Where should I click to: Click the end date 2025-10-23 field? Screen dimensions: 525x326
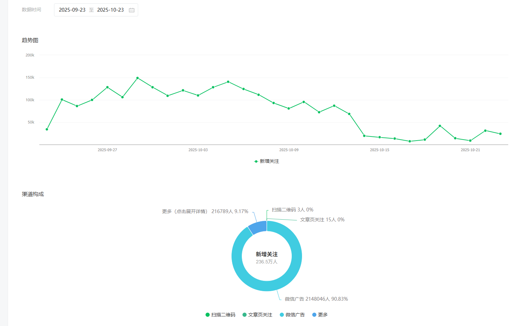(110, 10)
